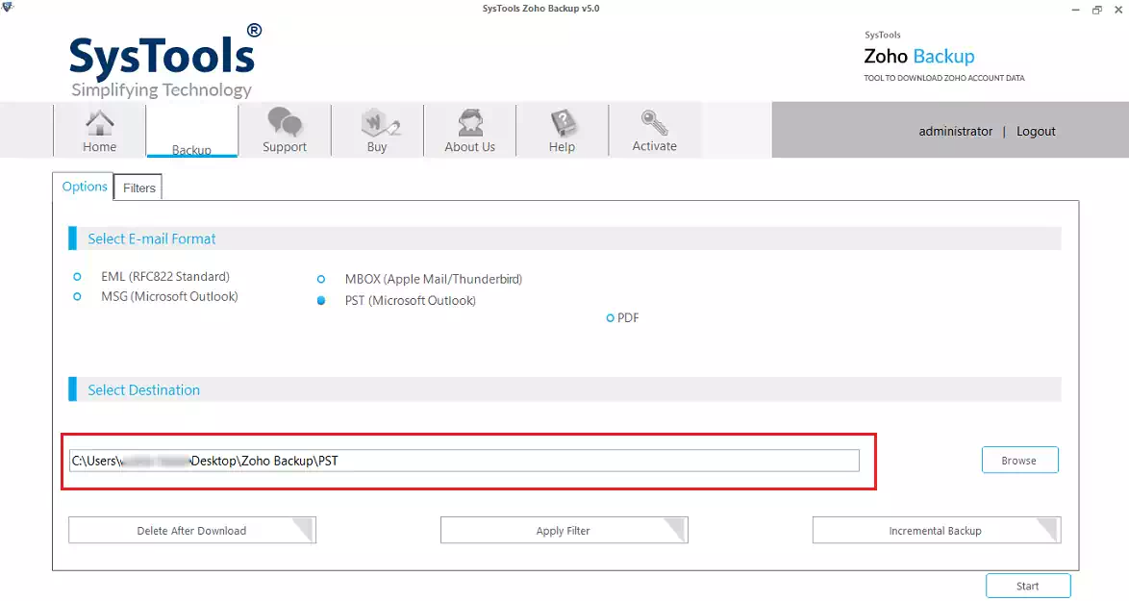1129x601 pixels.
Task: Select MSG (Microsoft Outlook) format
Action: tap(77, 296)
